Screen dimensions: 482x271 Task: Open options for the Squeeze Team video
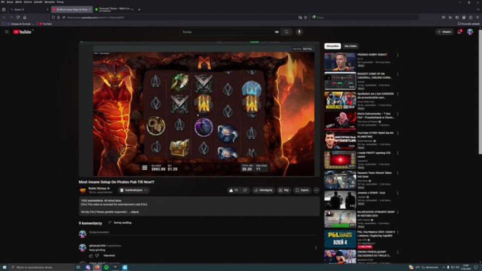click(x=398, y=174)
